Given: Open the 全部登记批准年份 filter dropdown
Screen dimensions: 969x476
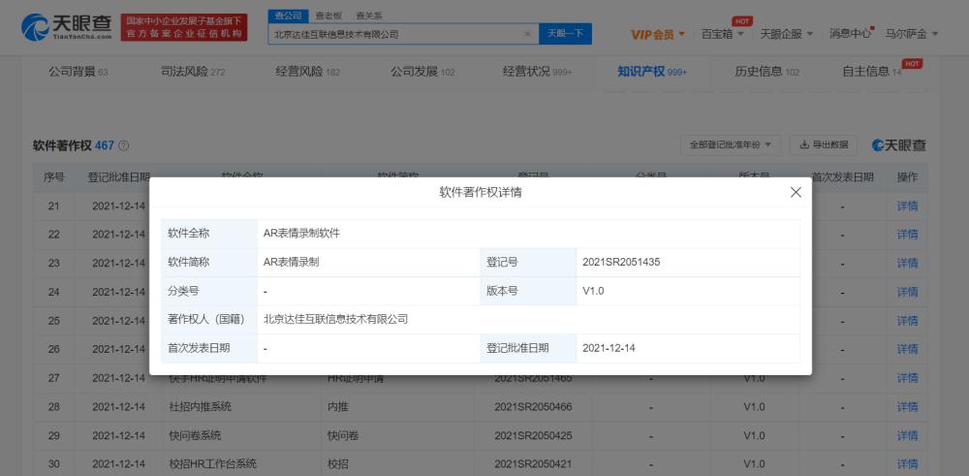Looking at the screenshot, I should pos(731,144).
